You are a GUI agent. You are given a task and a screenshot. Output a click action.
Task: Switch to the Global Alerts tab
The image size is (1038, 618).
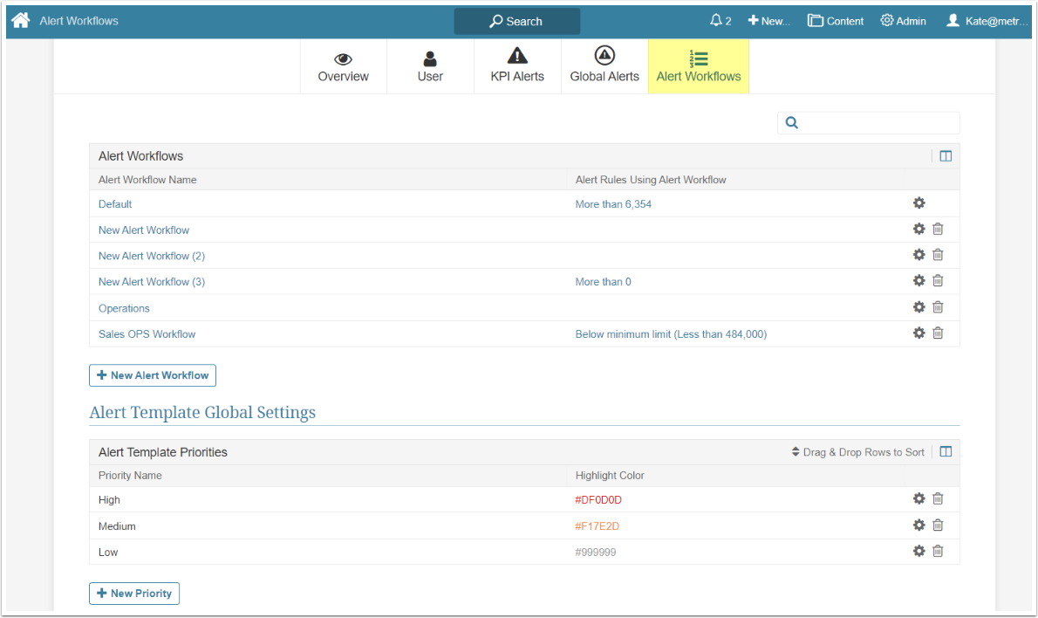coord(604,66)
